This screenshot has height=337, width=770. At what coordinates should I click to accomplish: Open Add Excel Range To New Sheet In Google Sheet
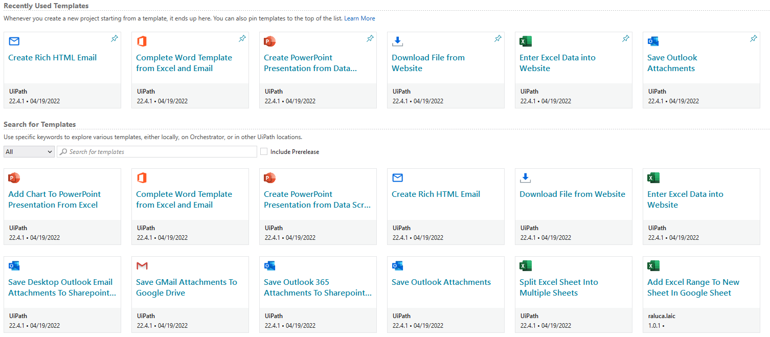[693, 287]
